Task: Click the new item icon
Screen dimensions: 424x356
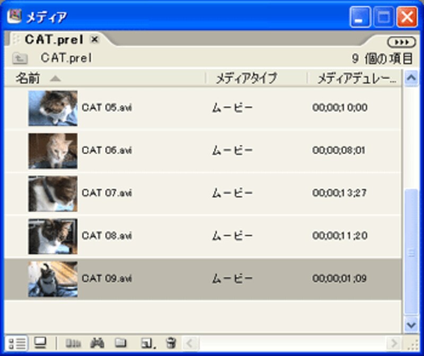Action: 148,343
